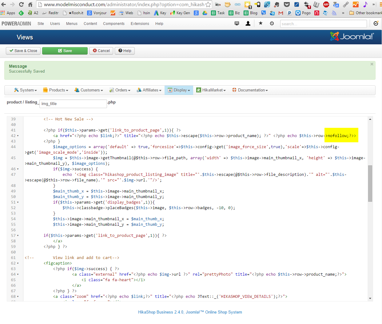Click the clock icon in admin bar
The image size is (382, 324).
[x=272, y=23]
